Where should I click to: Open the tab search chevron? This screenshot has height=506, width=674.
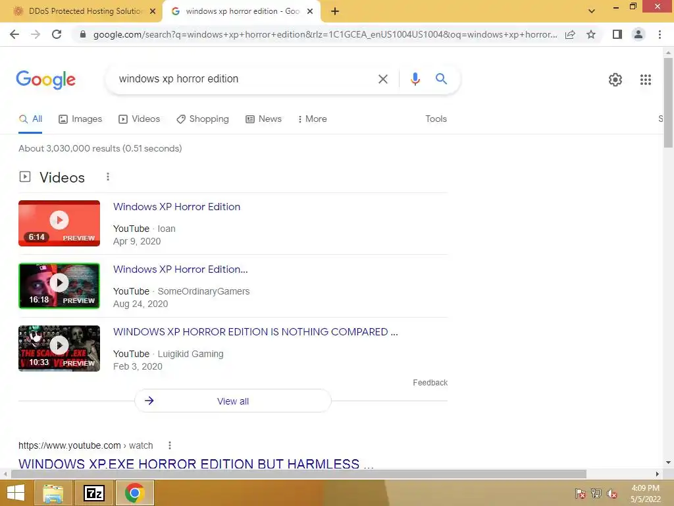coord(592,11)
